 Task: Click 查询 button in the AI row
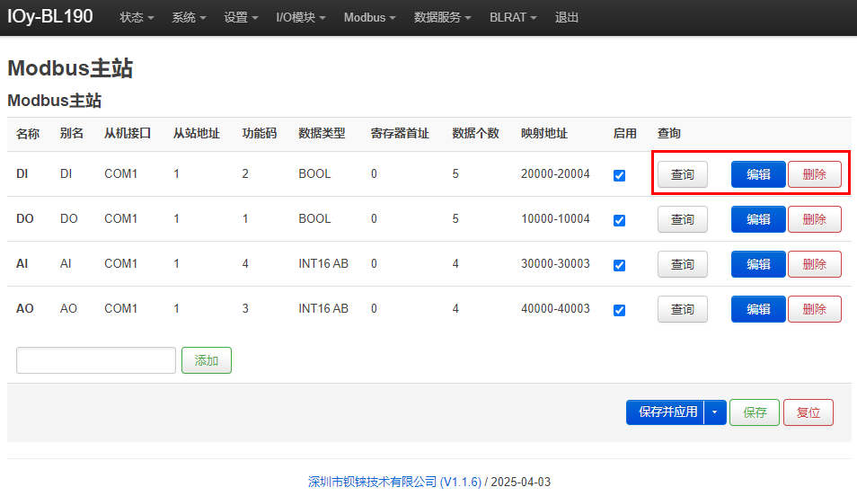pyautogui.click(x=682, y=264)
